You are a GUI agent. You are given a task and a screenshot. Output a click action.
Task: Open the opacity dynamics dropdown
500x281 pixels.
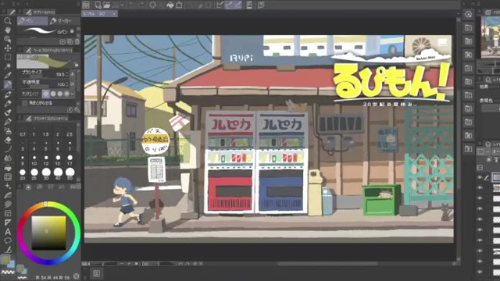point(73,84)
